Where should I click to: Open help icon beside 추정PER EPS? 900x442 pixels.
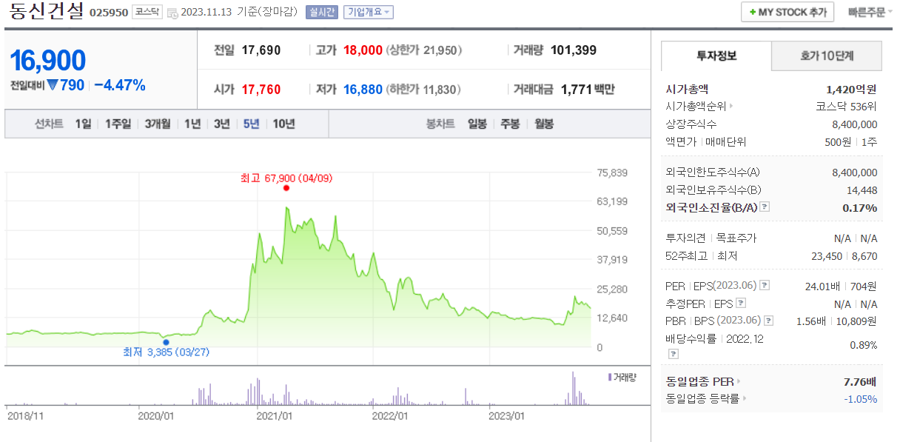click(x=741, y=303)
